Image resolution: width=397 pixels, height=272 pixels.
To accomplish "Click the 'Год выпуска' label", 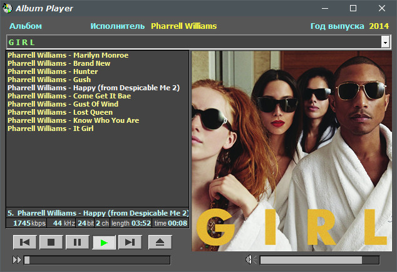I will (x=338, y=26).
